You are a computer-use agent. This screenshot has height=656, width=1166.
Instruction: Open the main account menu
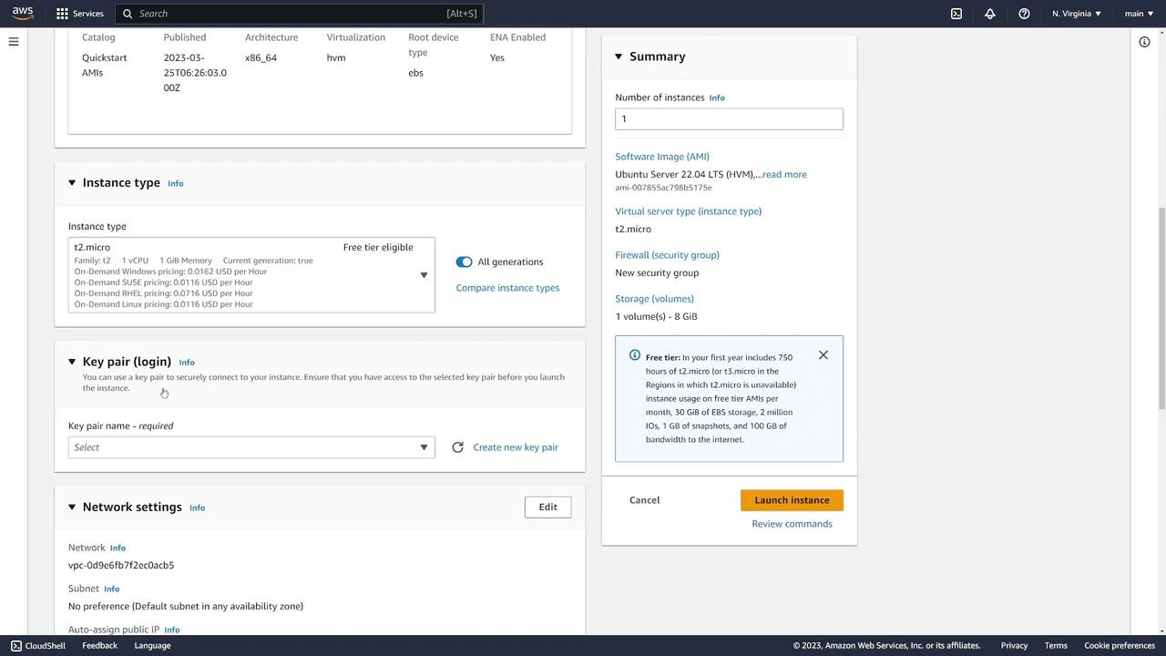click(x=1139, y=14)
